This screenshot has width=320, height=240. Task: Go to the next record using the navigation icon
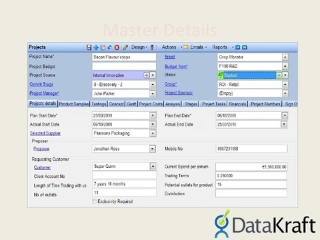pyautogui.click(x=245, y=47)
